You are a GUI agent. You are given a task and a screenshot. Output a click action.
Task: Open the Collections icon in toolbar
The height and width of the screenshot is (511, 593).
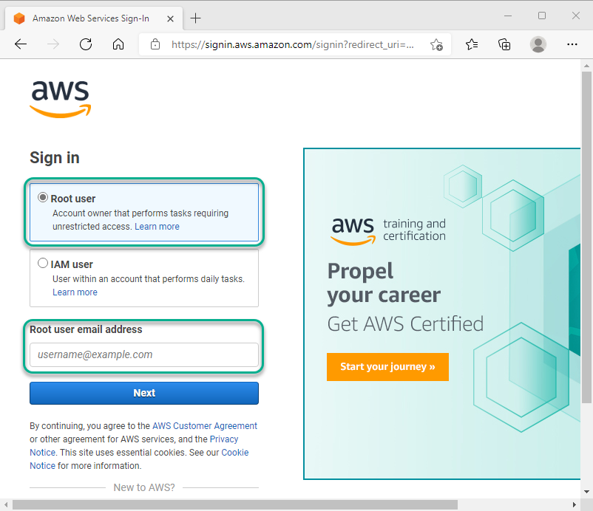[x=504, y=44]
